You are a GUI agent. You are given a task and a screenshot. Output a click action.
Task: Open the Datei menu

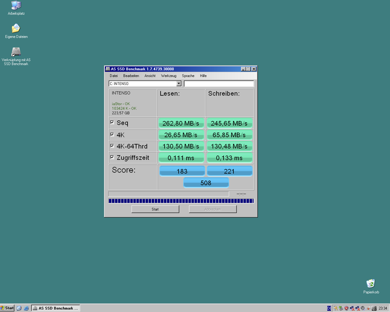coord(114,76)
